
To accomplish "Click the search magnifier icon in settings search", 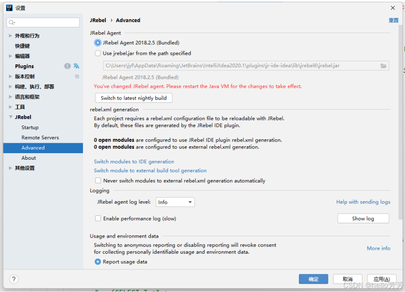I will (12, 23).
